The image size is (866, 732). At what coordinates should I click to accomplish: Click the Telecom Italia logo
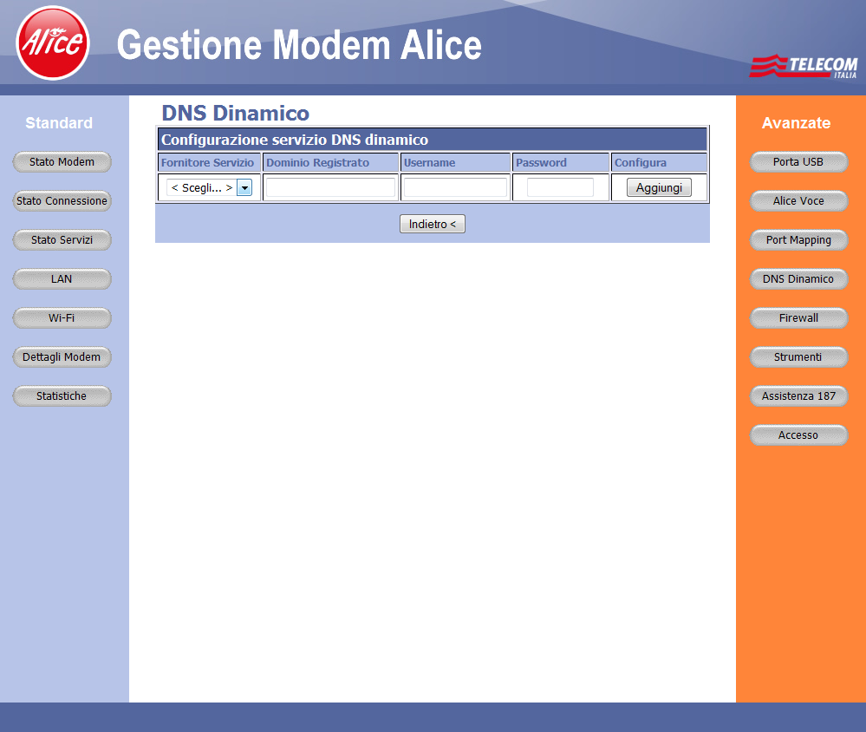(803, 66)
